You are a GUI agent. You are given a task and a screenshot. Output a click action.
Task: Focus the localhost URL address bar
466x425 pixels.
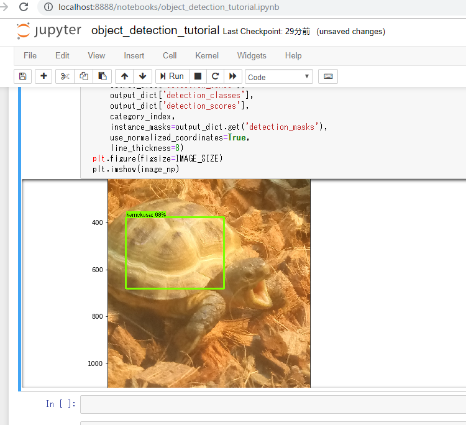(168, 7)
